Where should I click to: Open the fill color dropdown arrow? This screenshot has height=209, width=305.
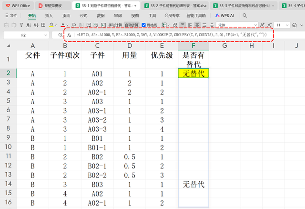56,25
